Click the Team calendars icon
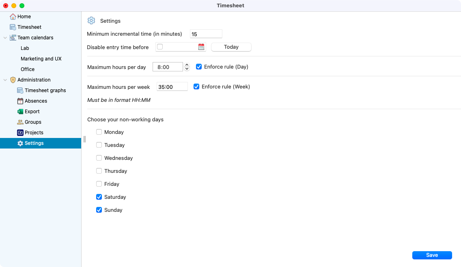461x267 pixels. click(13, 38)
